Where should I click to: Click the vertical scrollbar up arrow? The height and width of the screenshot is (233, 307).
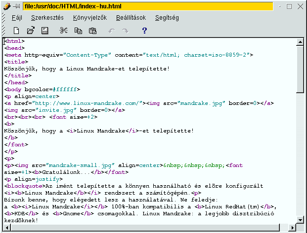tap(300, 42)
